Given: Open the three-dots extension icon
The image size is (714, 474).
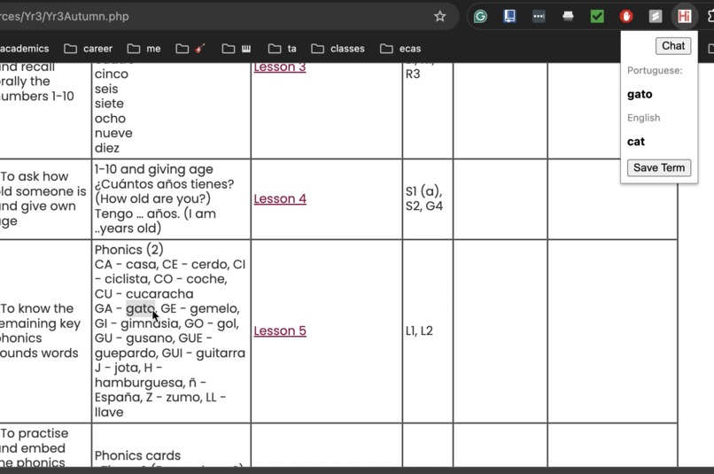Looking at the screenshot, I should coord(539,17).
